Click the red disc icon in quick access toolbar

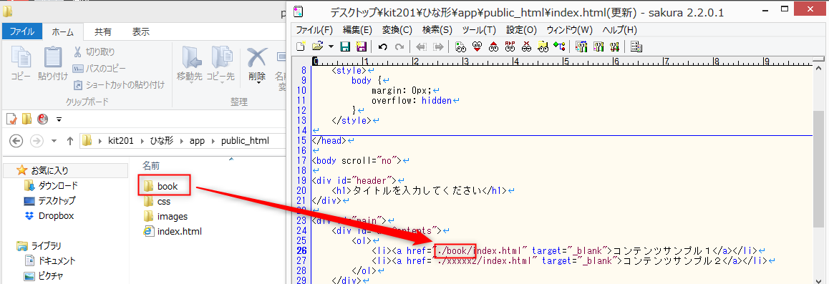tap(43, 119)
